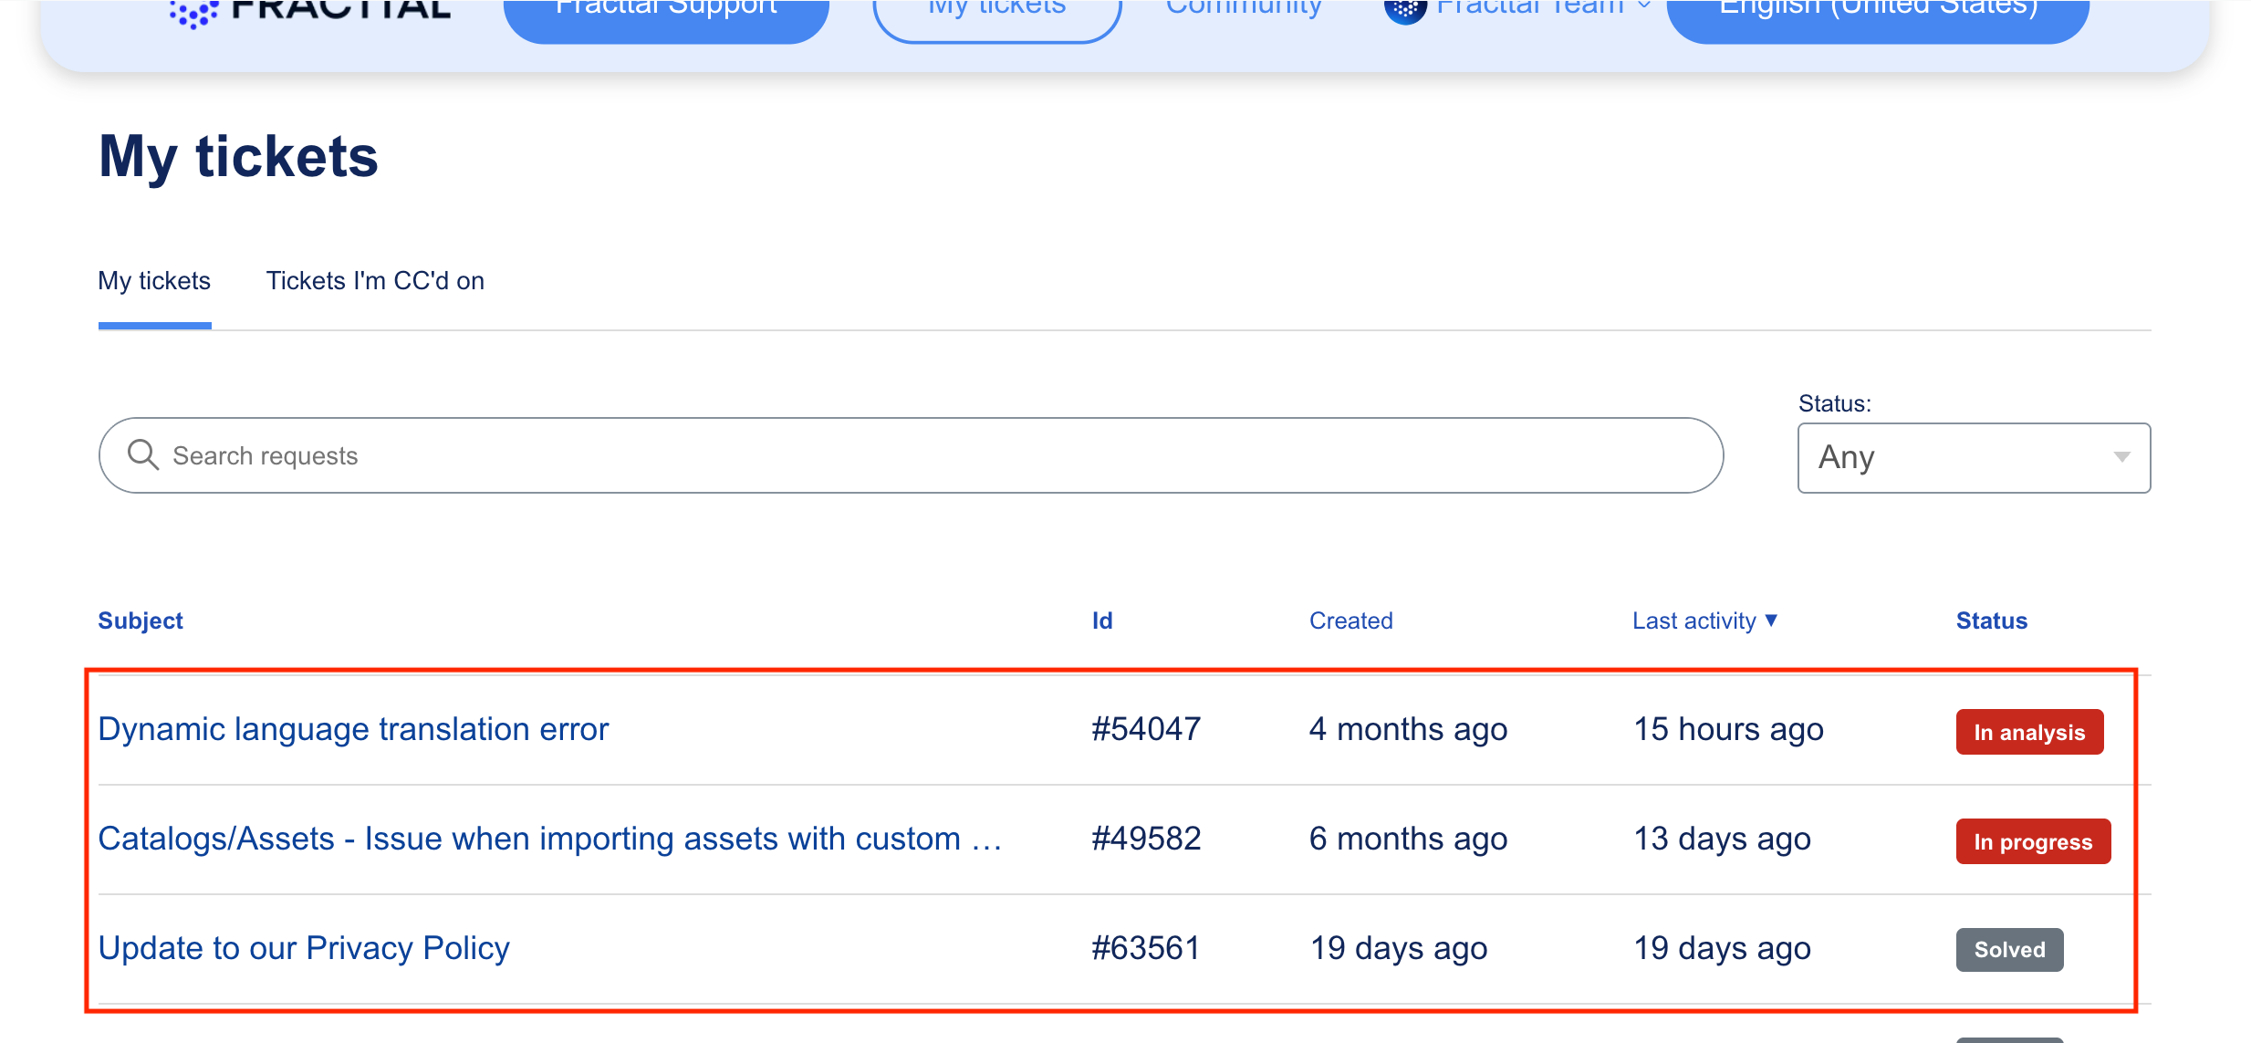Click the 6 months ago created cell
Viewport: 2251px width, 1043px height.
tap(1408, 839)
